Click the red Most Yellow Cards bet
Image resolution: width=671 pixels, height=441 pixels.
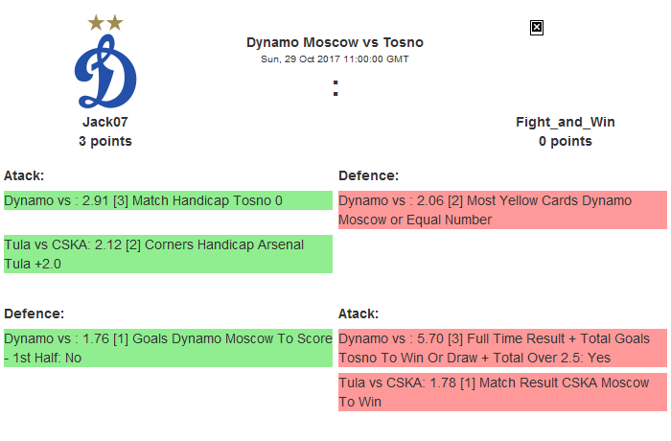coord(502,210)
